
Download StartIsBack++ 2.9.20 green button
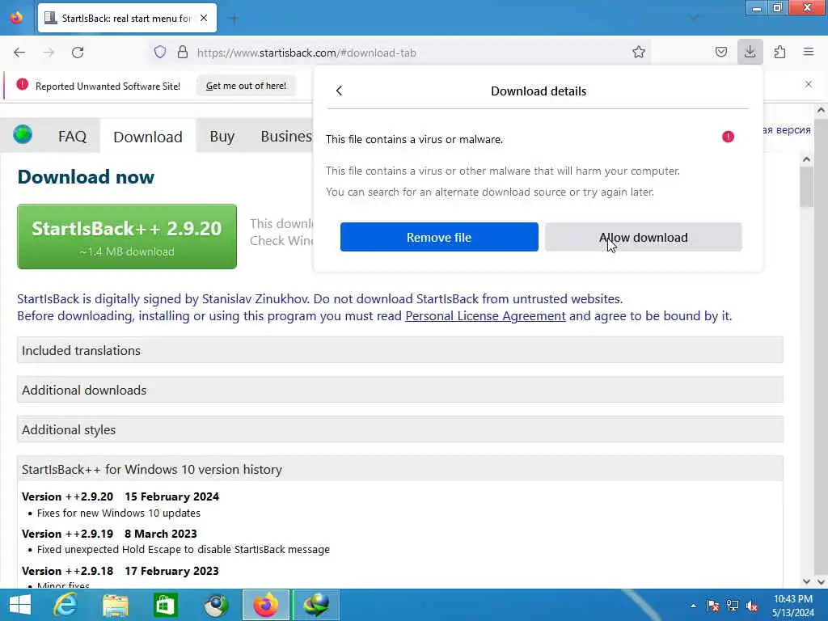127,237
